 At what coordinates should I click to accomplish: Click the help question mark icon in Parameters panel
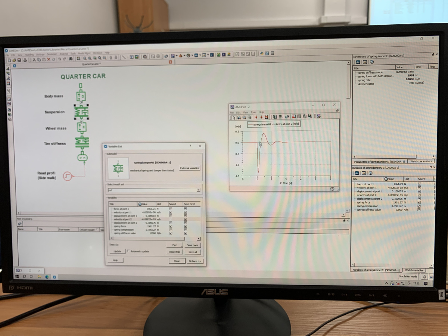(372, 62)
